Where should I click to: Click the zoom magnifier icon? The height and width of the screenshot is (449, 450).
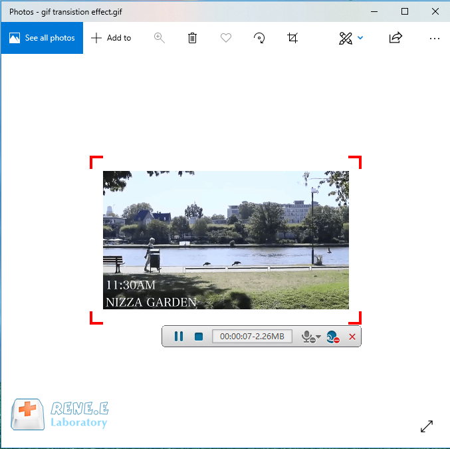click(x=160, y=38)
